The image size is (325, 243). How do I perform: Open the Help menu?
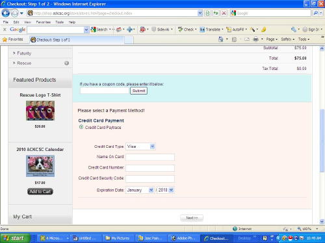pyautogui.click(x=72, y=22)
